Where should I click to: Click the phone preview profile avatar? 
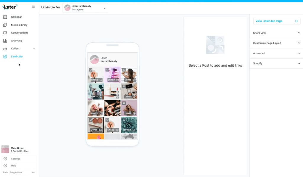click(94, 59)
